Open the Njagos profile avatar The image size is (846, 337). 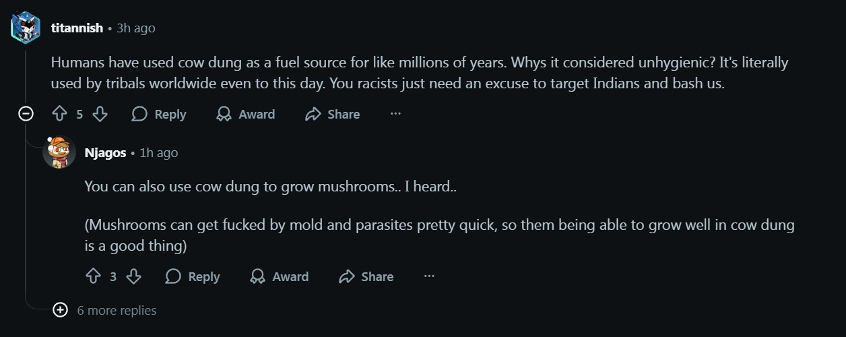(x=59, y=152)
